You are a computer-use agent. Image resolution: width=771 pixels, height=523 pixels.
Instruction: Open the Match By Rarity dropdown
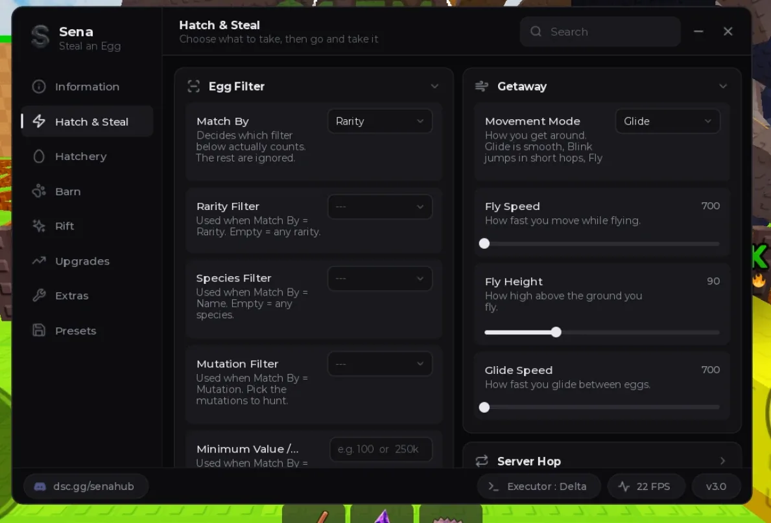point(379,121)
